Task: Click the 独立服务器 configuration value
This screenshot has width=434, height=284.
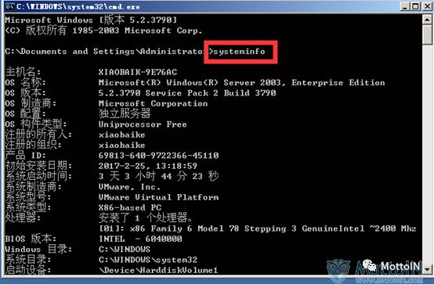Action: (125, 113)
